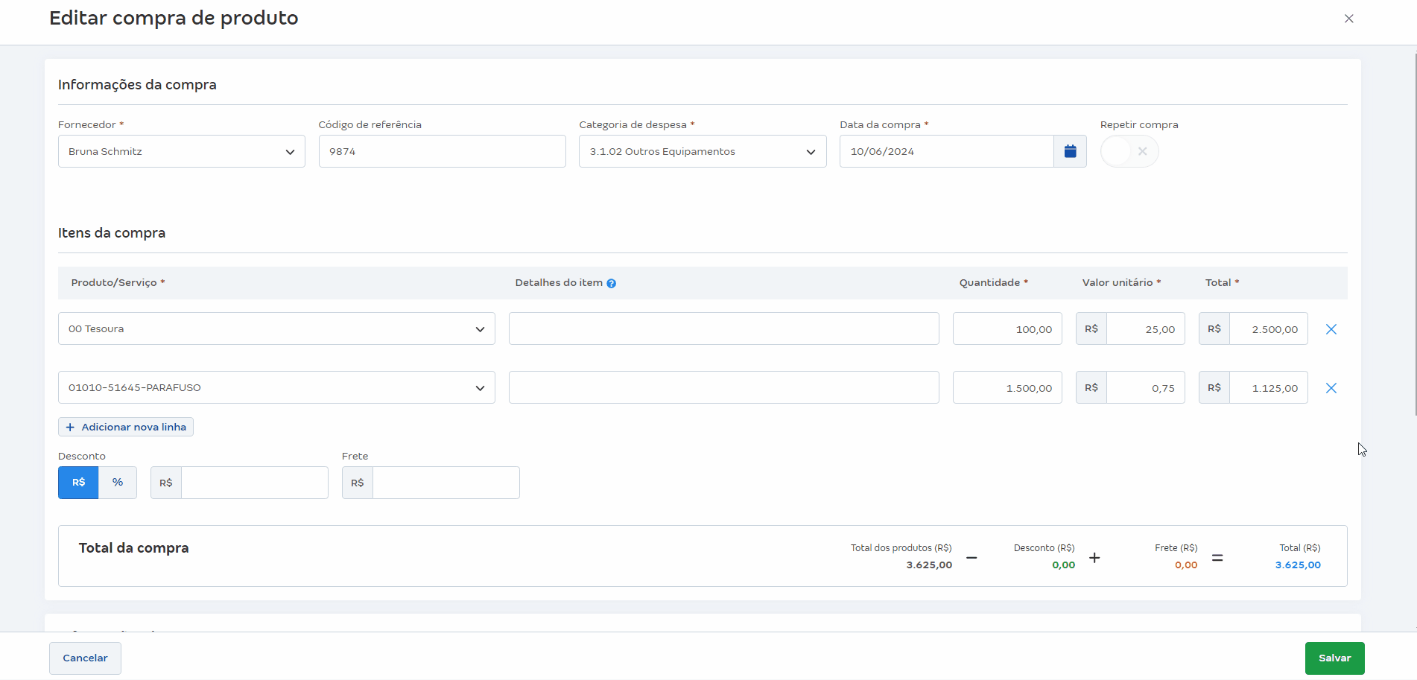Toggle the Repetir compra switch
Viewport: 1417px width, 680px height.
point(1129,151)
